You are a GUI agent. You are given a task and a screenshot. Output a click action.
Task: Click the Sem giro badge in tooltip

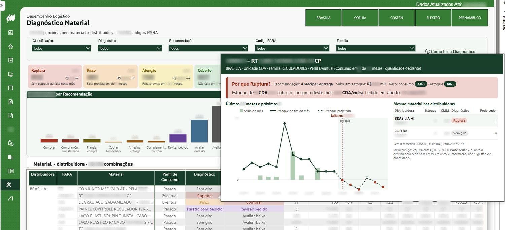(x=460, y=133)
